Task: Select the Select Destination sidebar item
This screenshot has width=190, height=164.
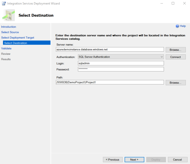Action: tap(16, 43)
